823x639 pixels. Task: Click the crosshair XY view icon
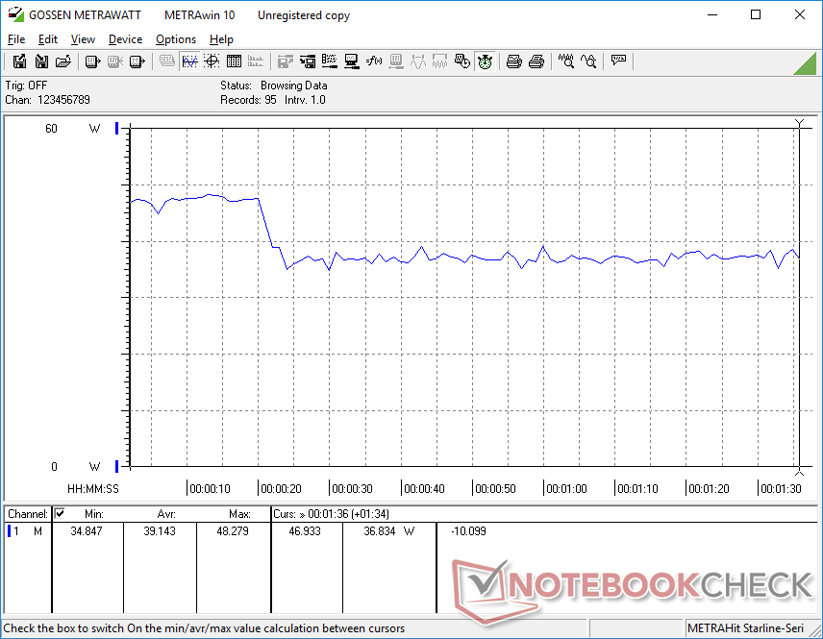(x=212, y=61)
